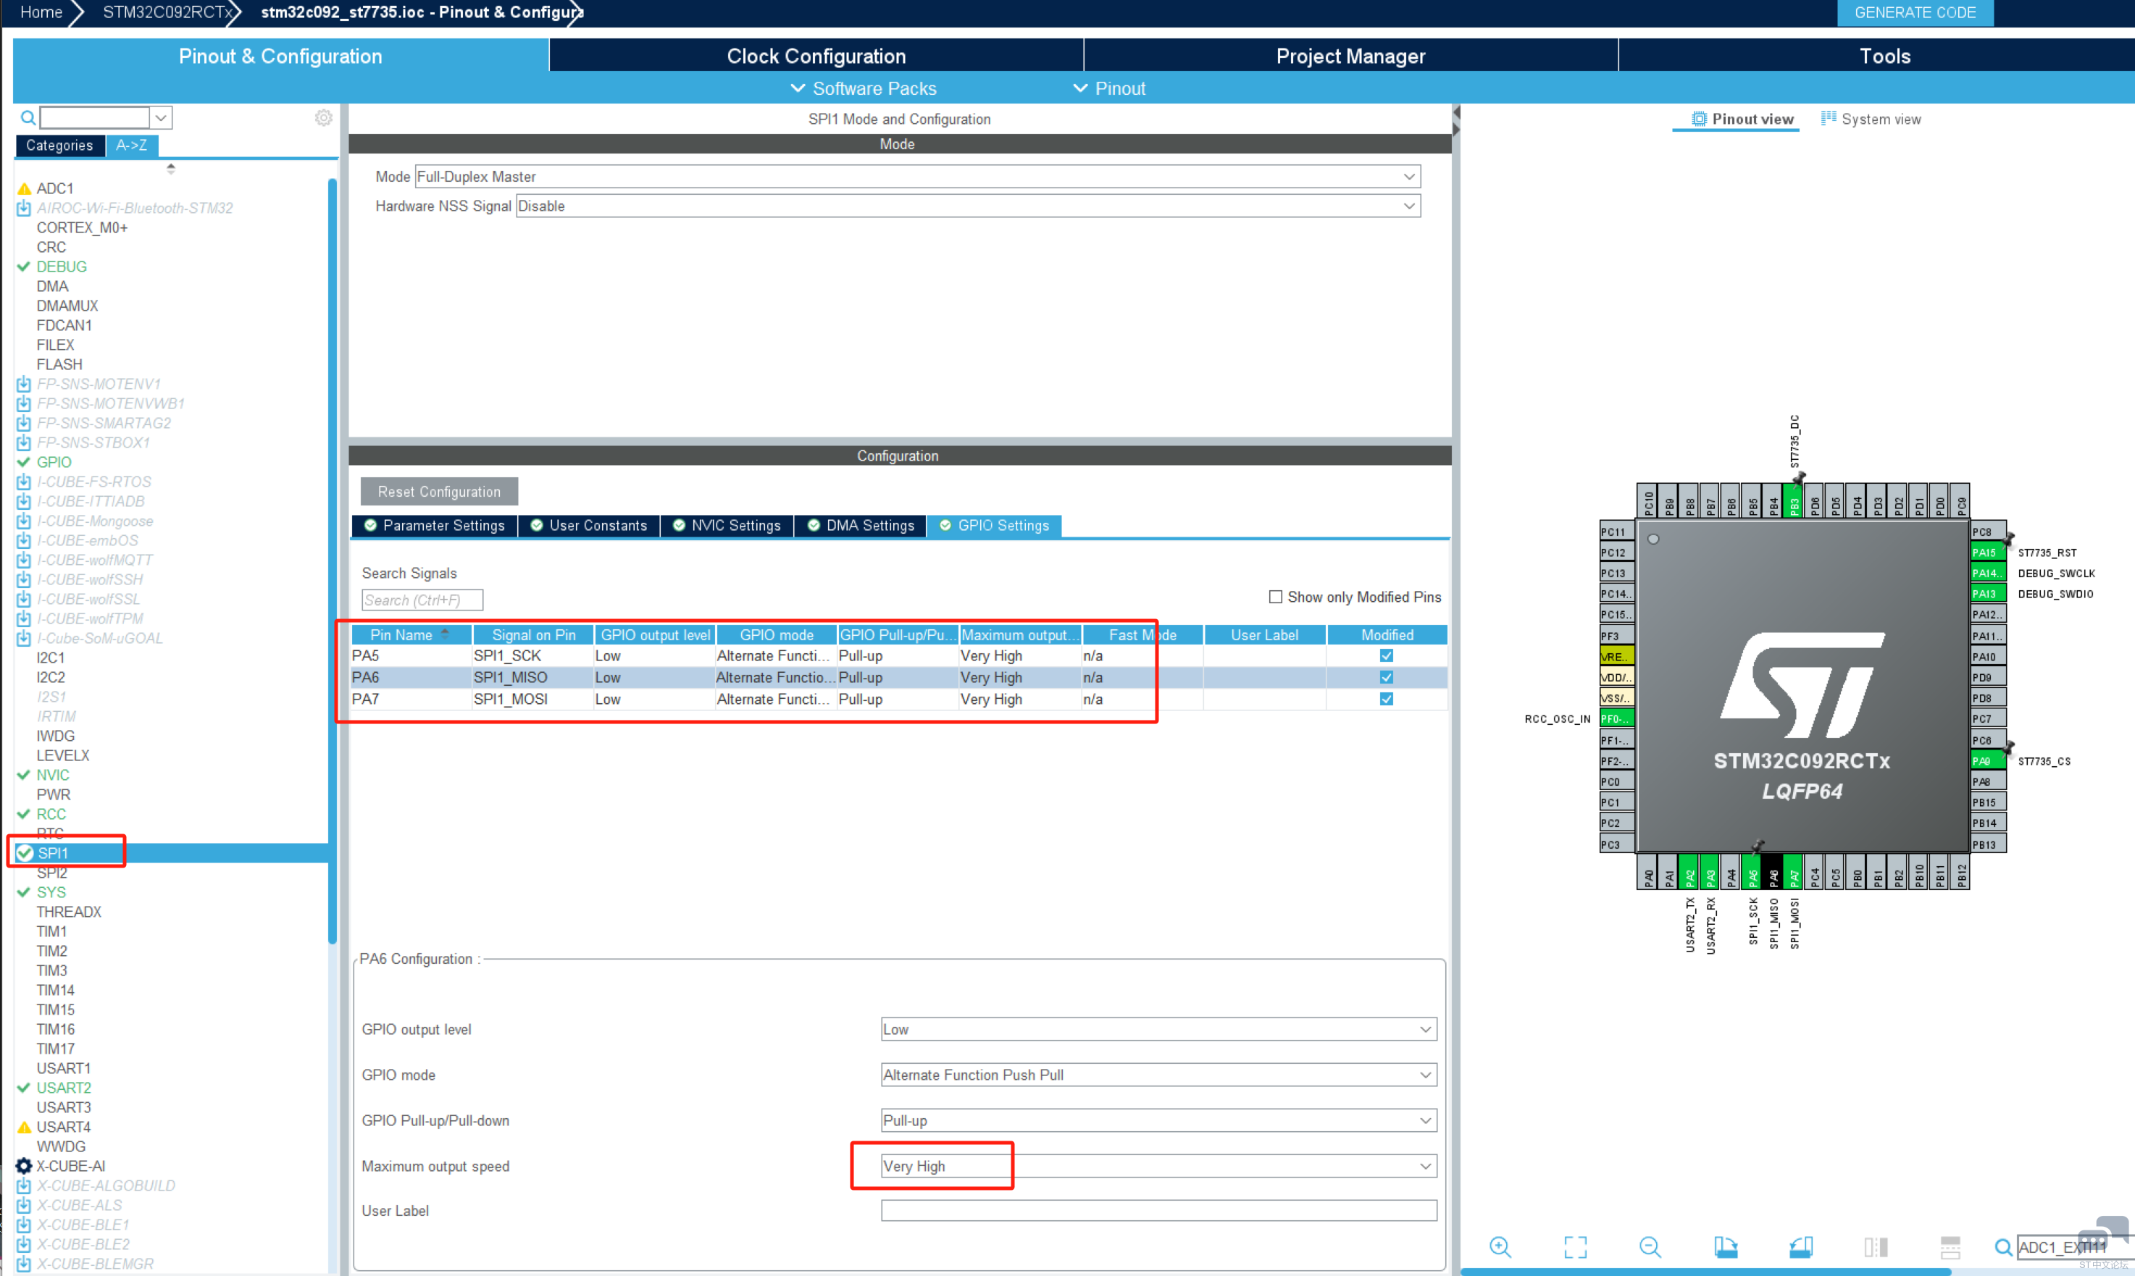Click the PA9 pin on the chip
2135x1276 pixels.
click(x=1989, y=761)
